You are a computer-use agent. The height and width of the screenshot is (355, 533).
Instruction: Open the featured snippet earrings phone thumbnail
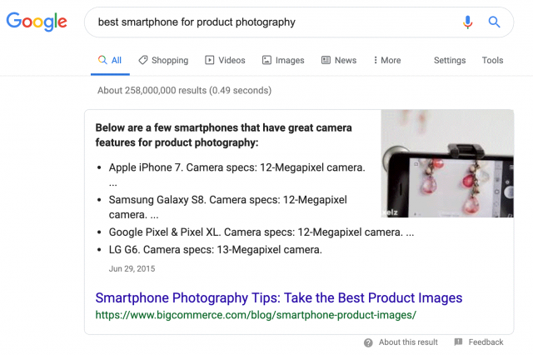[447, 163]
